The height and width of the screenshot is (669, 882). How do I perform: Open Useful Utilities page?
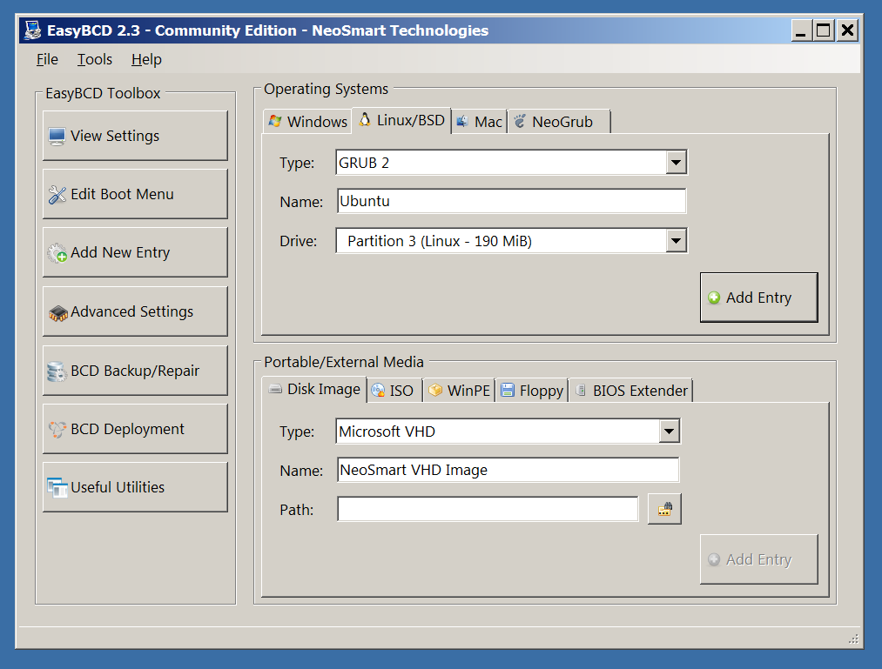pos(135,487)
